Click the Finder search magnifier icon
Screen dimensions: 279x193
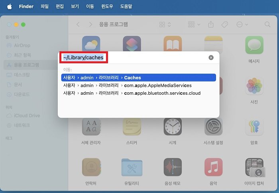point(267,24)
